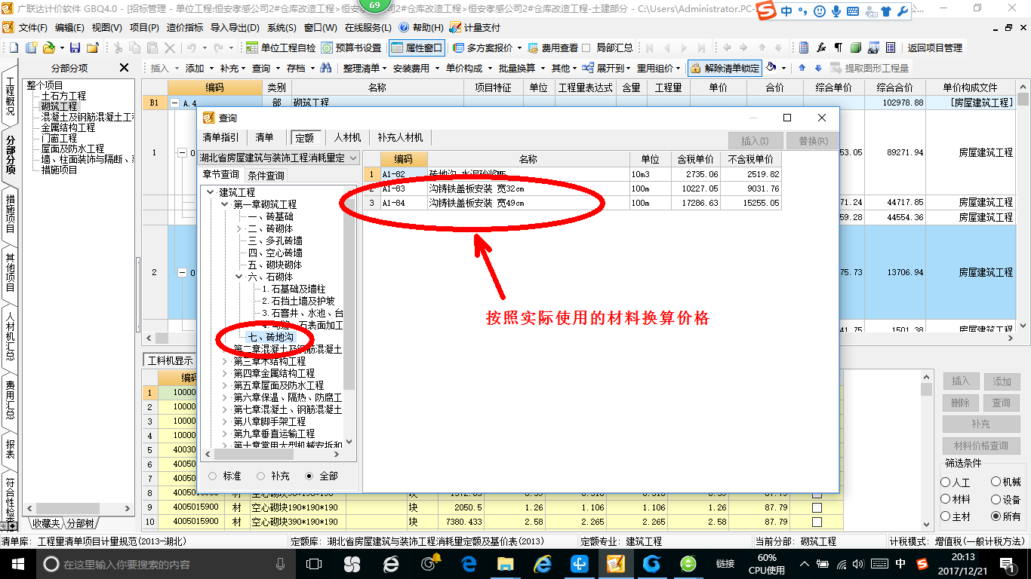This screenshot has width=1031, height=579.
Task: Switch to 清单指引 tab in 查询
Action: [x=220, y=138]
